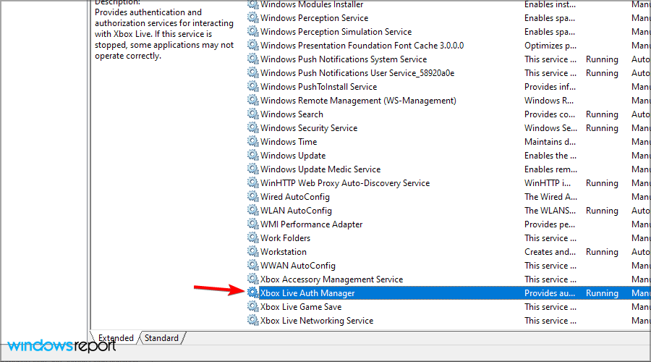
Task: Select WinHTTP Web Proxy Auto-Discovery Service name
Action: (345, 183)
